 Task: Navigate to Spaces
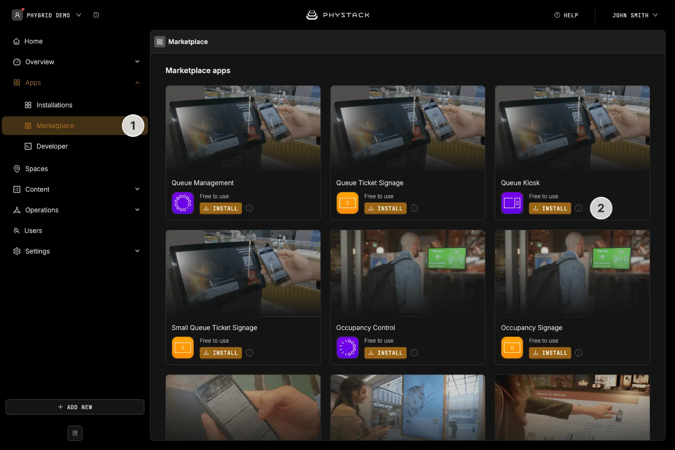[75, 169]
